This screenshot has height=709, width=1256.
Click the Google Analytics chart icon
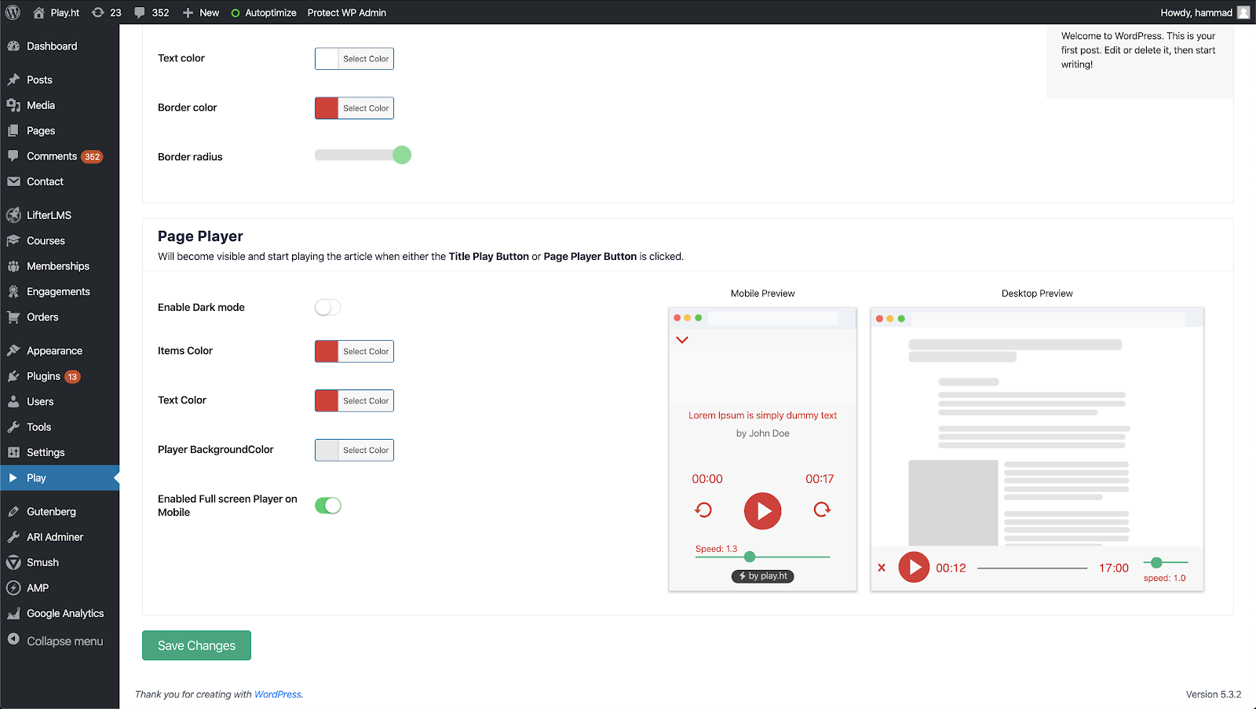point(13,613)
